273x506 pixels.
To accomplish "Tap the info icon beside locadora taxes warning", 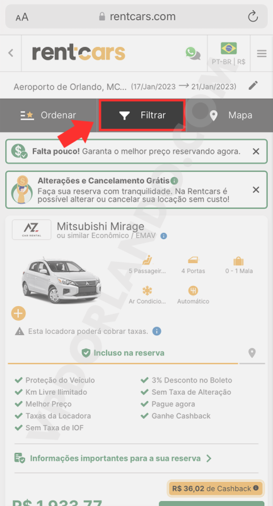I will [x=156, y=331].
